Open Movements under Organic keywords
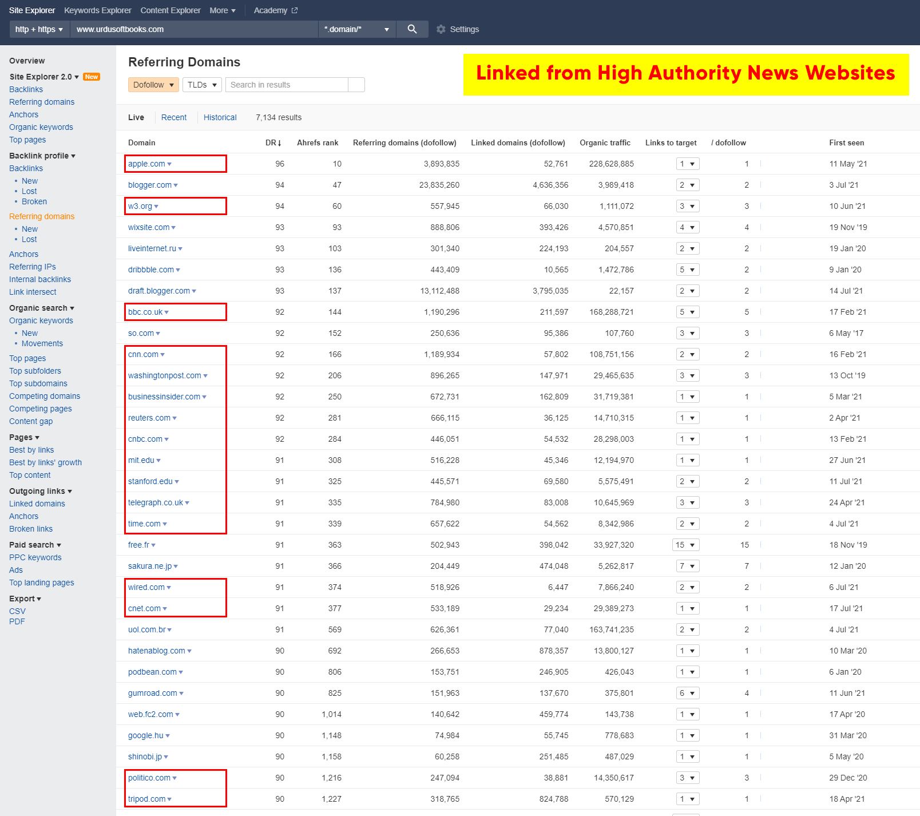Viewport: 920px width, 816px height. click(x=42, y=343)
